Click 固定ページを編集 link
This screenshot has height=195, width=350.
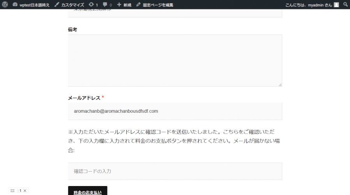point(155,5)
